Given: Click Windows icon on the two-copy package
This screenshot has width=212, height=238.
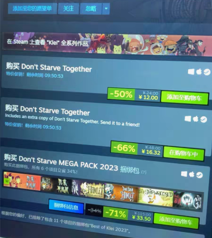Looking at the screenshot, I should (188, 119).
